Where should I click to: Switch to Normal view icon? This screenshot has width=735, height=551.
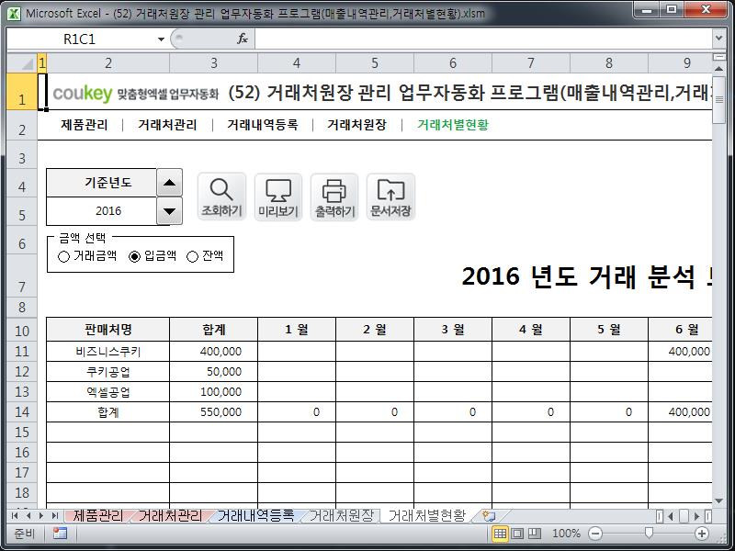point(500,534)
